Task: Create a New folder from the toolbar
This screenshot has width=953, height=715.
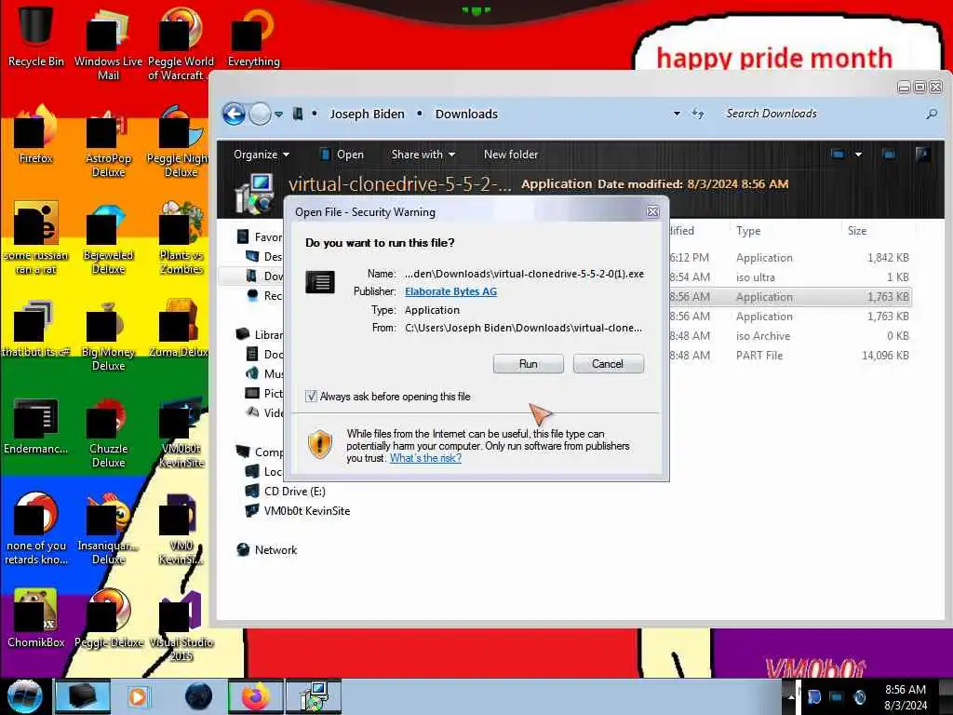Action: [x=511, y=155]
